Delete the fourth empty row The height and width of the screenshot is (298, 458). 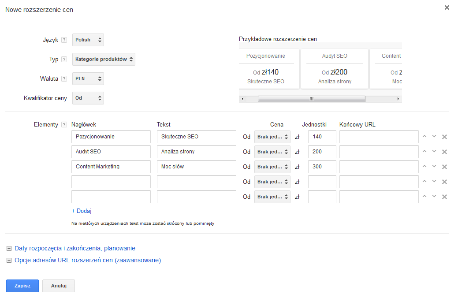444,182
